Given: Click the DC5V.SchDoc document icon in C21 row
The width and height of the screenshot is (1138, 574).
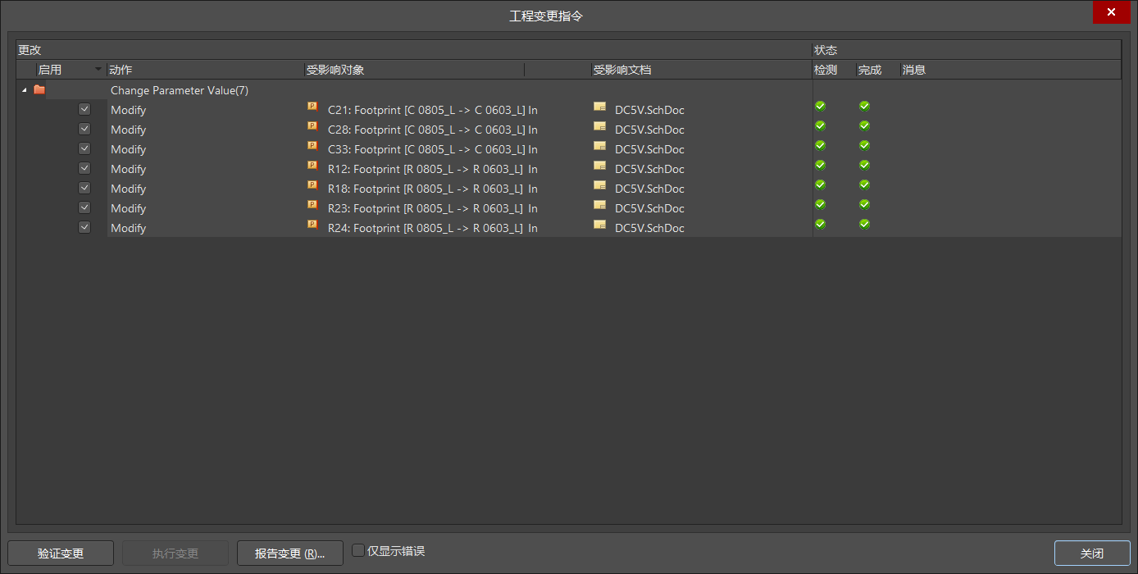Looking at the screenshot, I should click(600, 107).
